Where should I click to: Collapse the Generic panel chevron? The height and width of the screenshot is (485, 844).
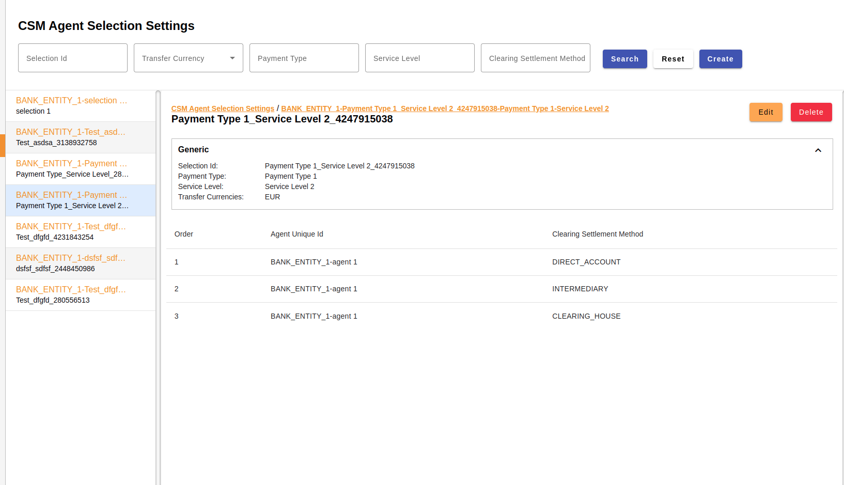coord(818,150)
